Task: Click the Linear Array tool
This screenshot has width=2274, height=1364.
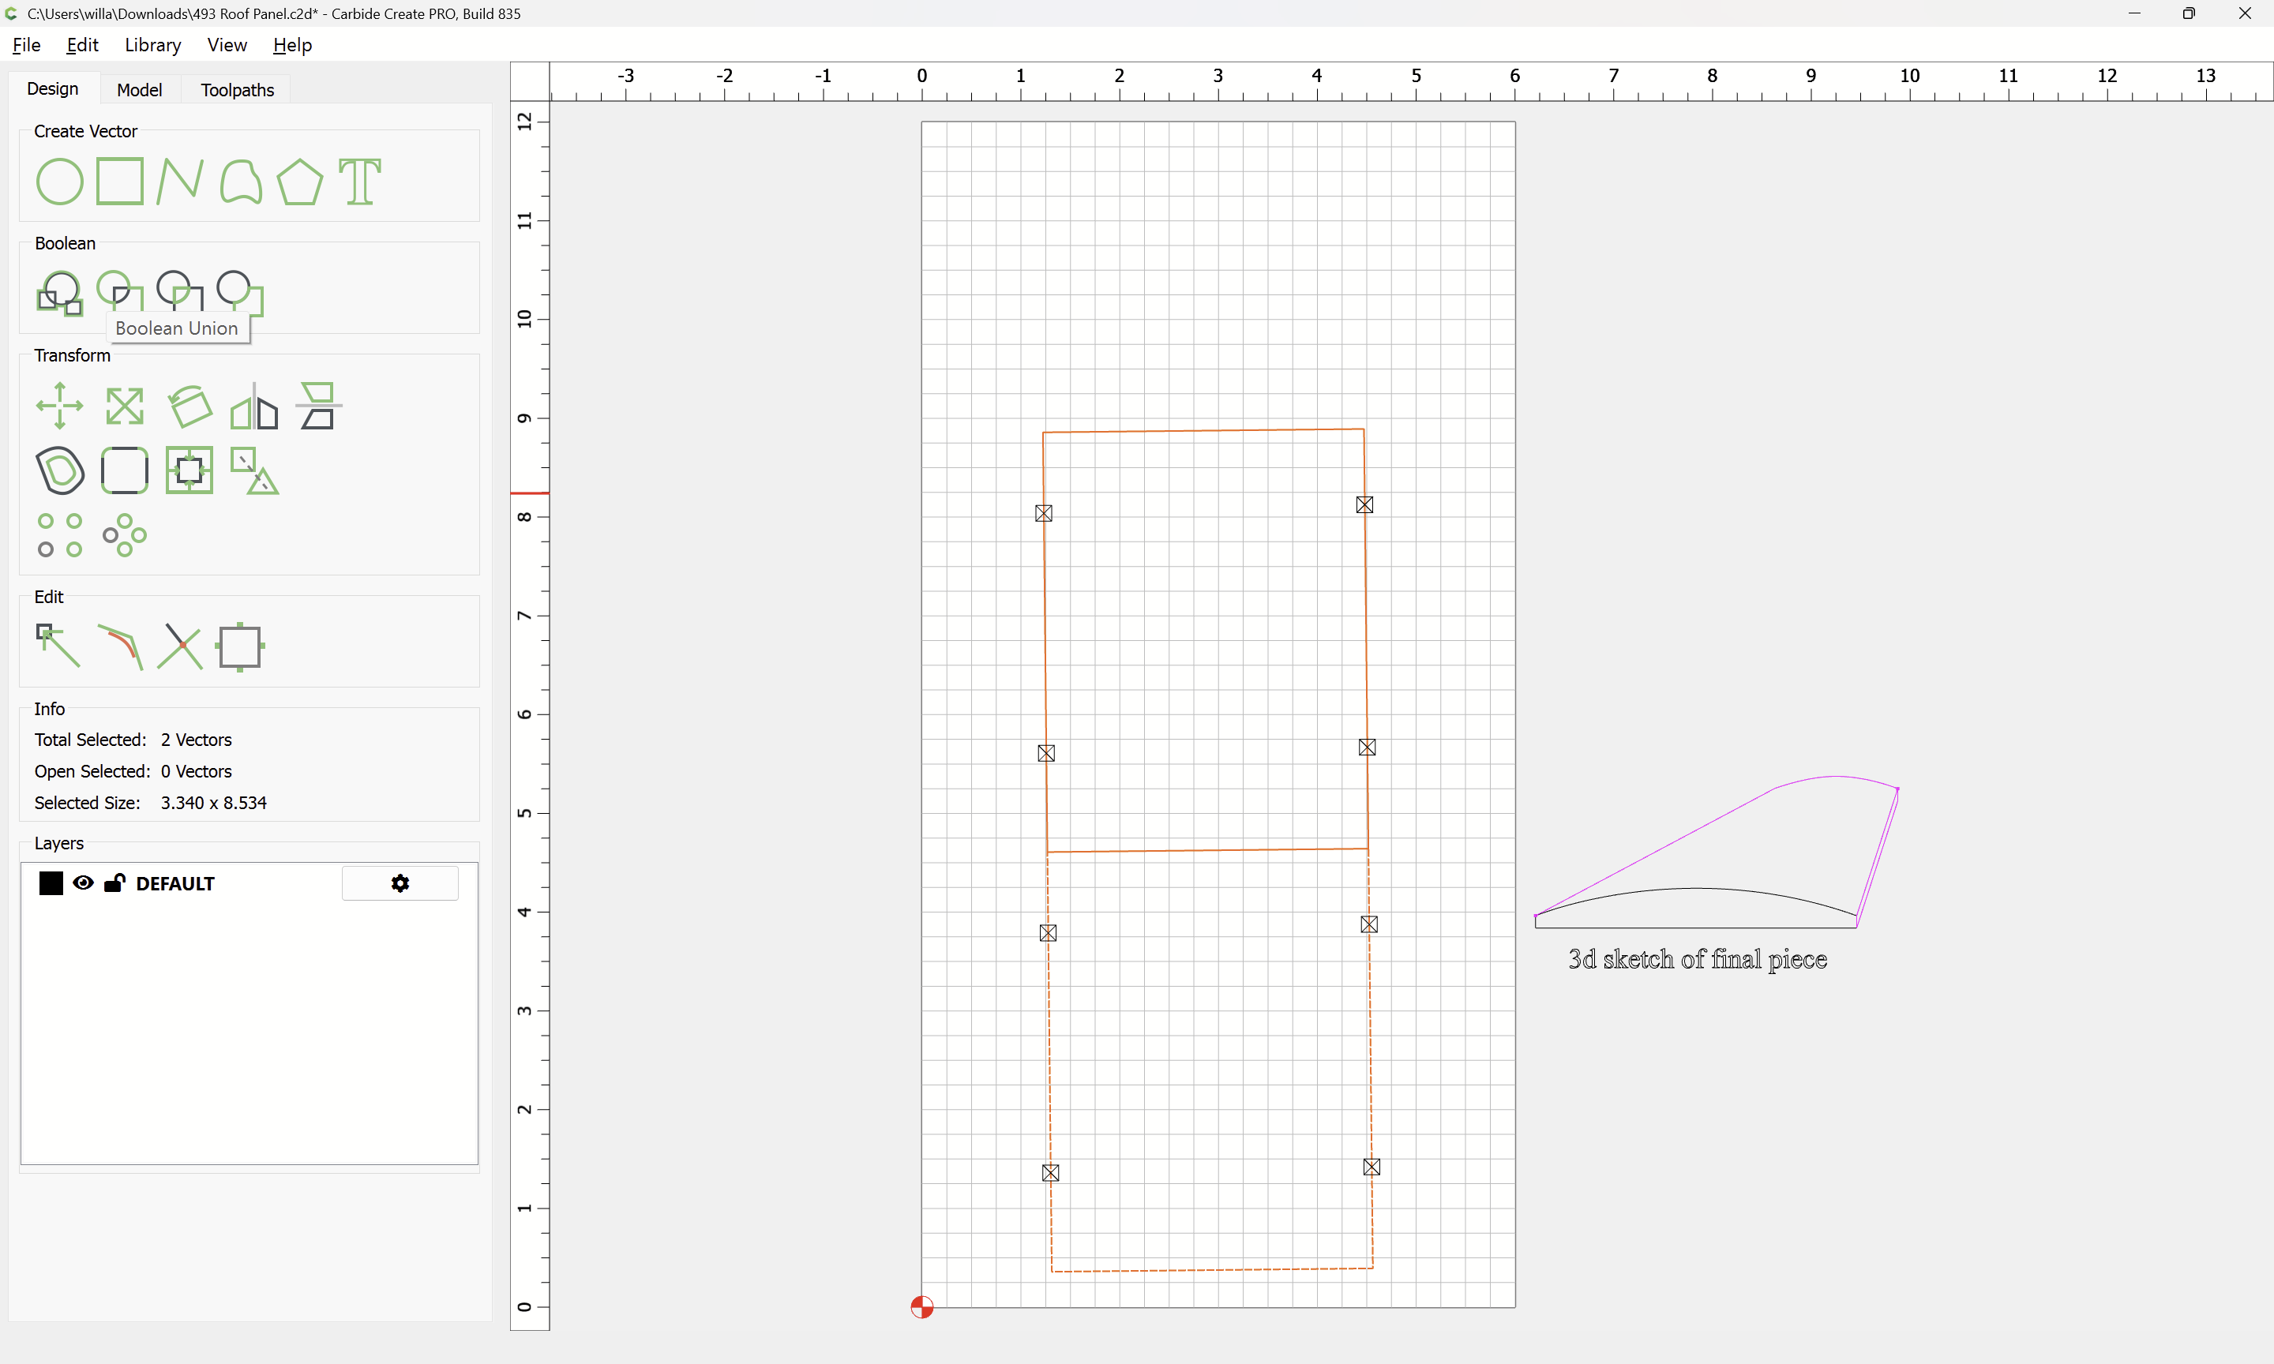Action: point(60,535)
